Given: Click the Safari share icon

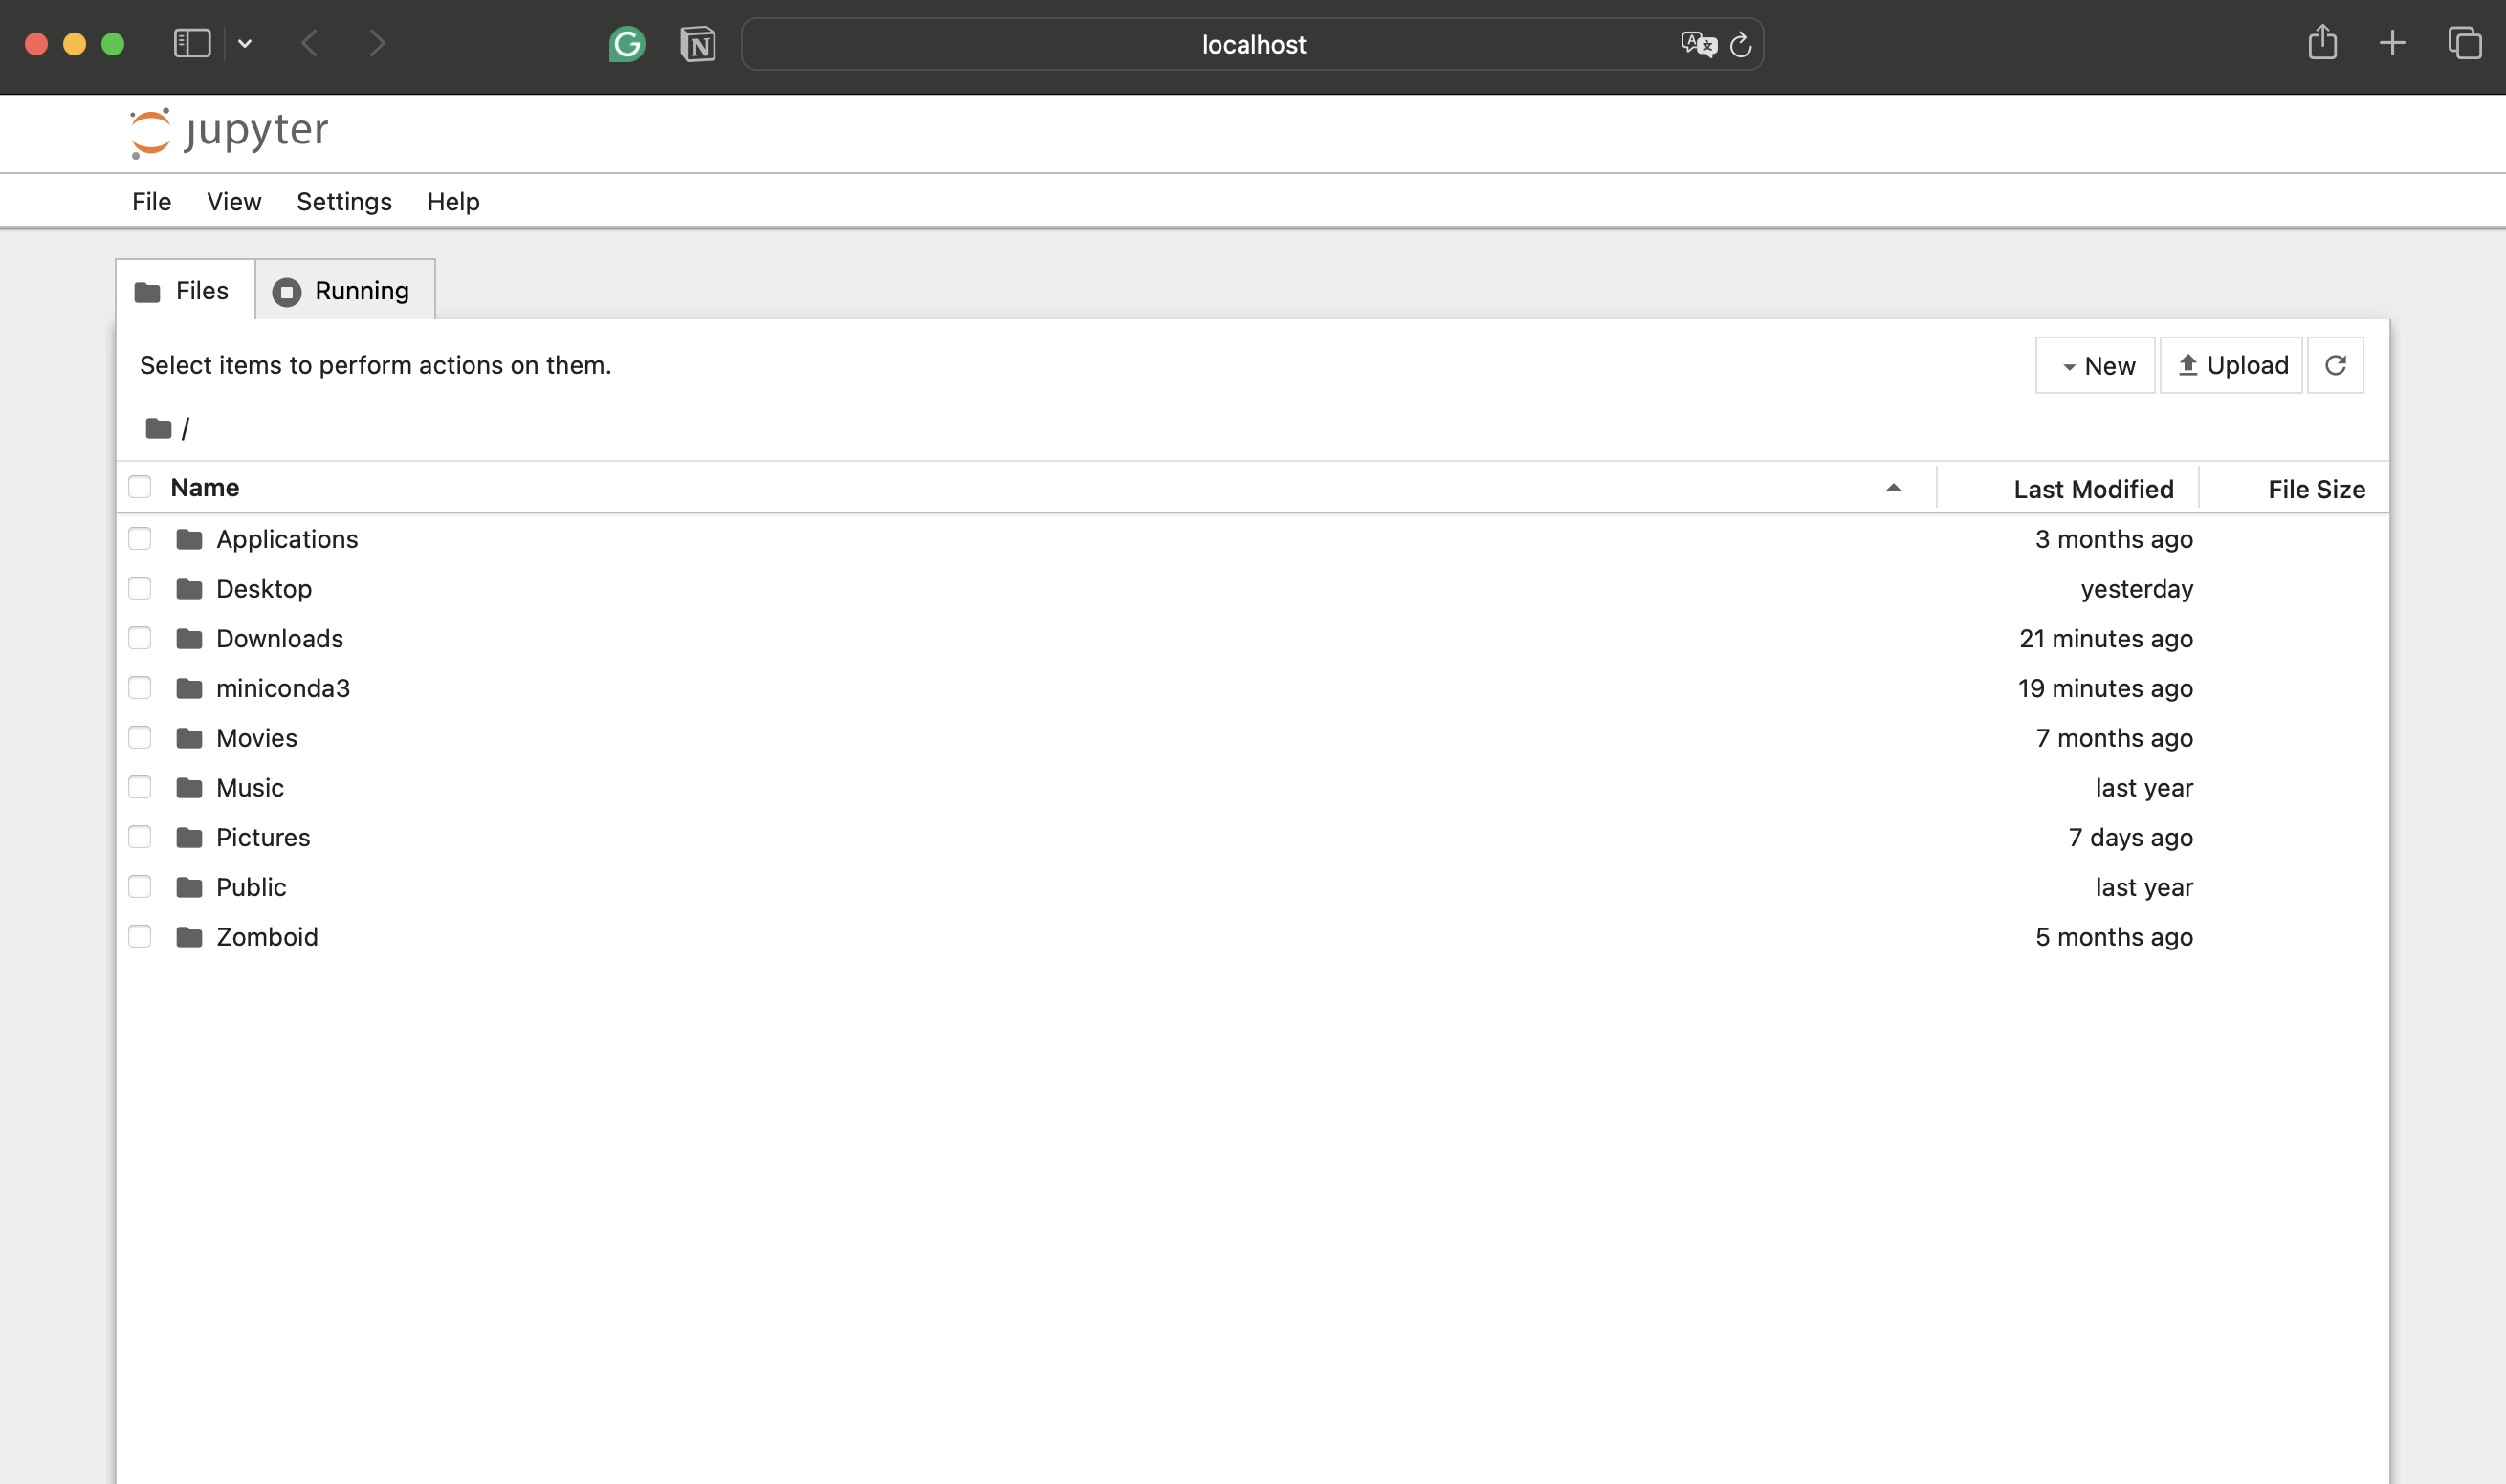Looking at the screenshot, I should [2322, 43].
